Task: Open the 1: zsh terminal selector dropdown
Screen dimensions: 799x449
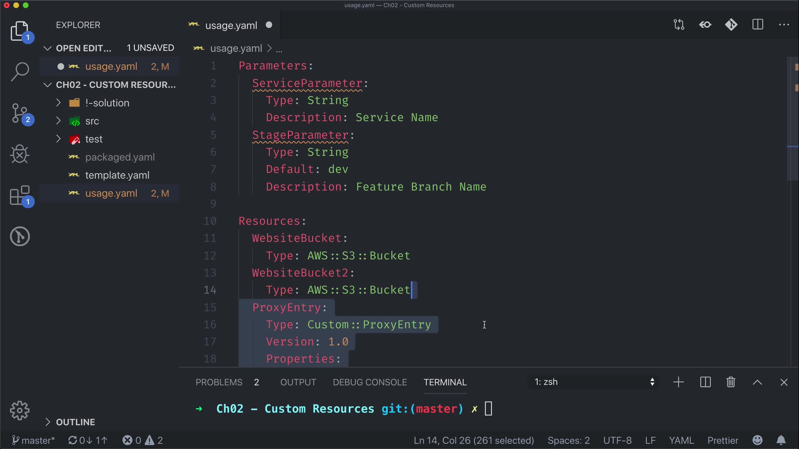Action: (594, 382)
